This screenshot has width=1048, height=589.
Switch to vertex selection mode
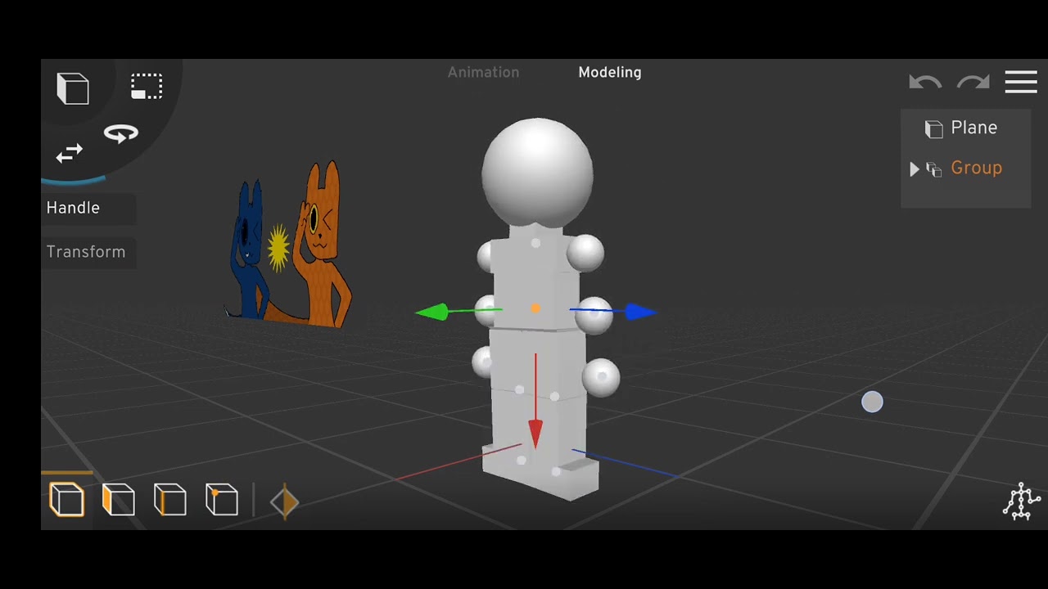[x=222, y=500]
